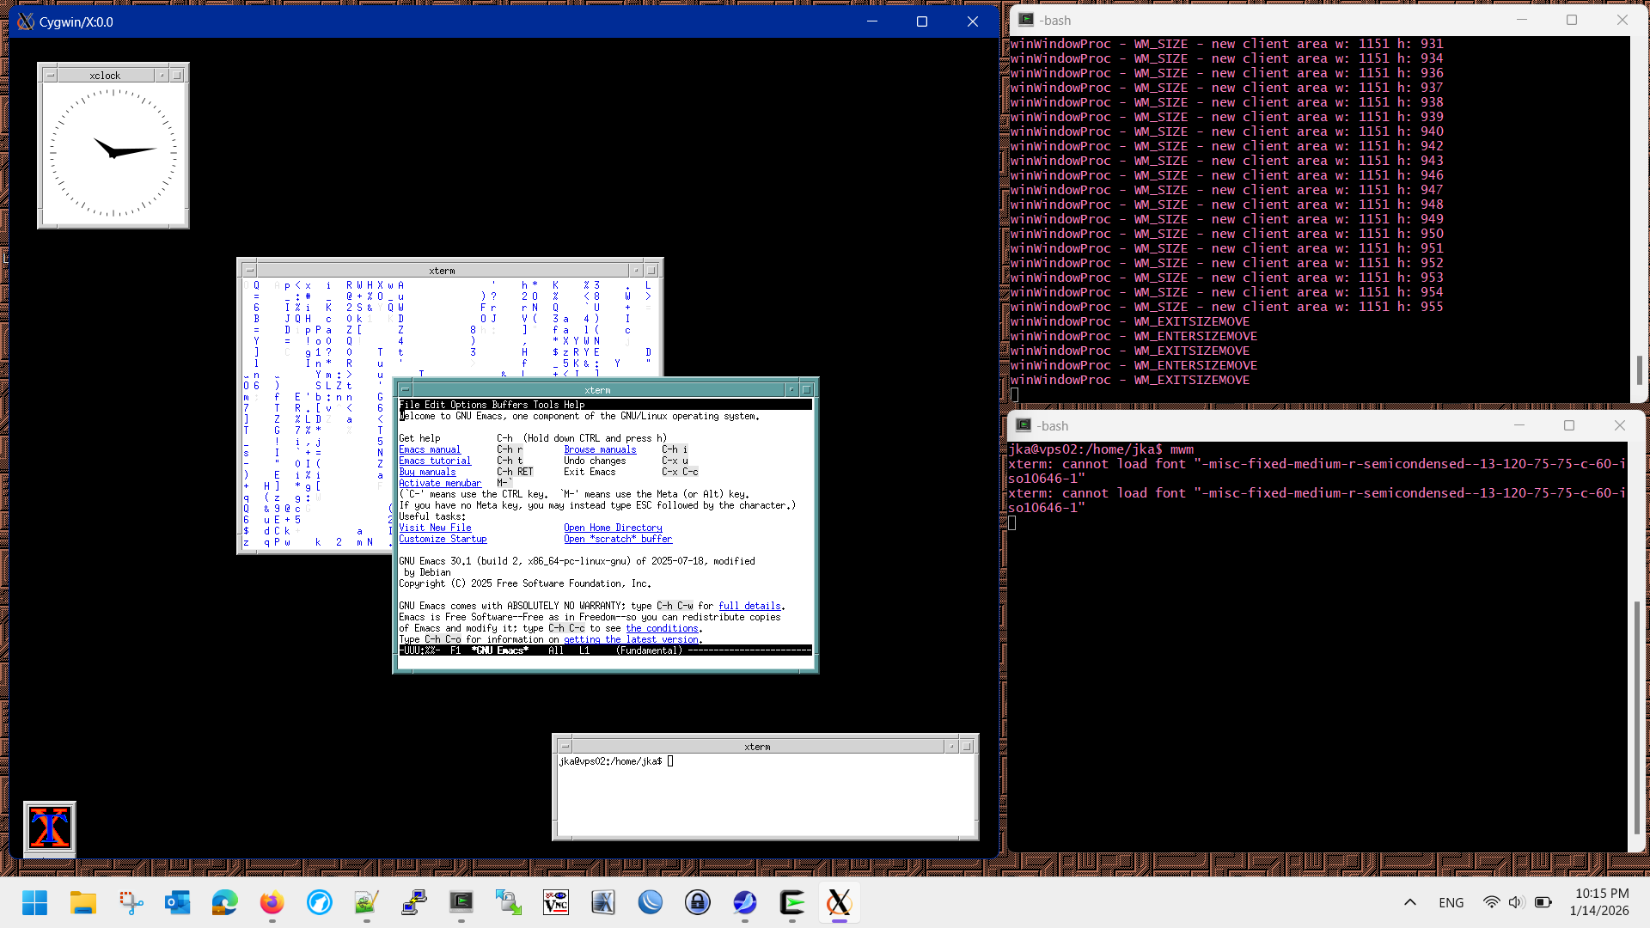This screenshot has width=1650, height=928.
Task: Open the xclock window menu button
Action: click(50, 76)
